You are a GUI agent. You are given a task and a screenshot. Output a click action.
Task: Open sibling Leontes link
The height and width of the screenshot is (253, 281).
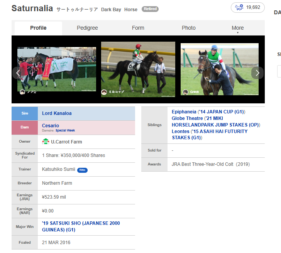coord(181,132)
